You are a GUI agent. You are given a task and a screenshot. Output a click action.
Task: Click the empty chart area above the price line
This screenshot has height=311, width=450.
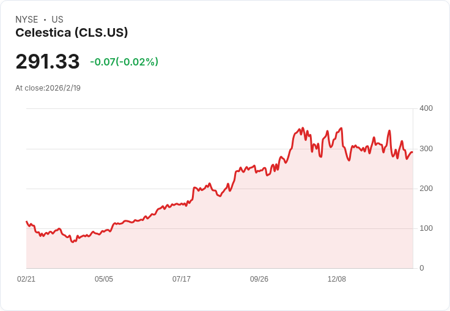[x=122, y=141]
